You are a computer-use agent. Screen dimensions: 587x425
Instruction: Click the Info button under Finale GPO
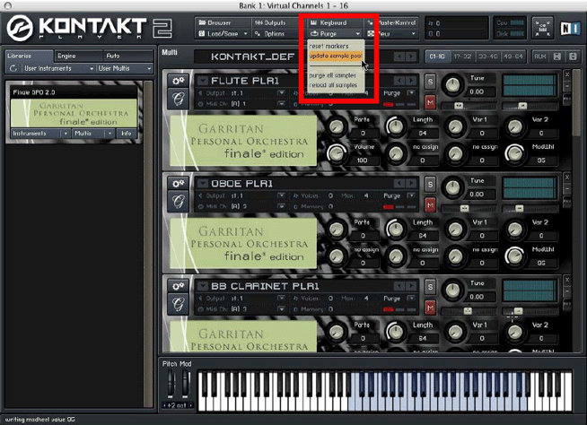[x=125, y=133]
